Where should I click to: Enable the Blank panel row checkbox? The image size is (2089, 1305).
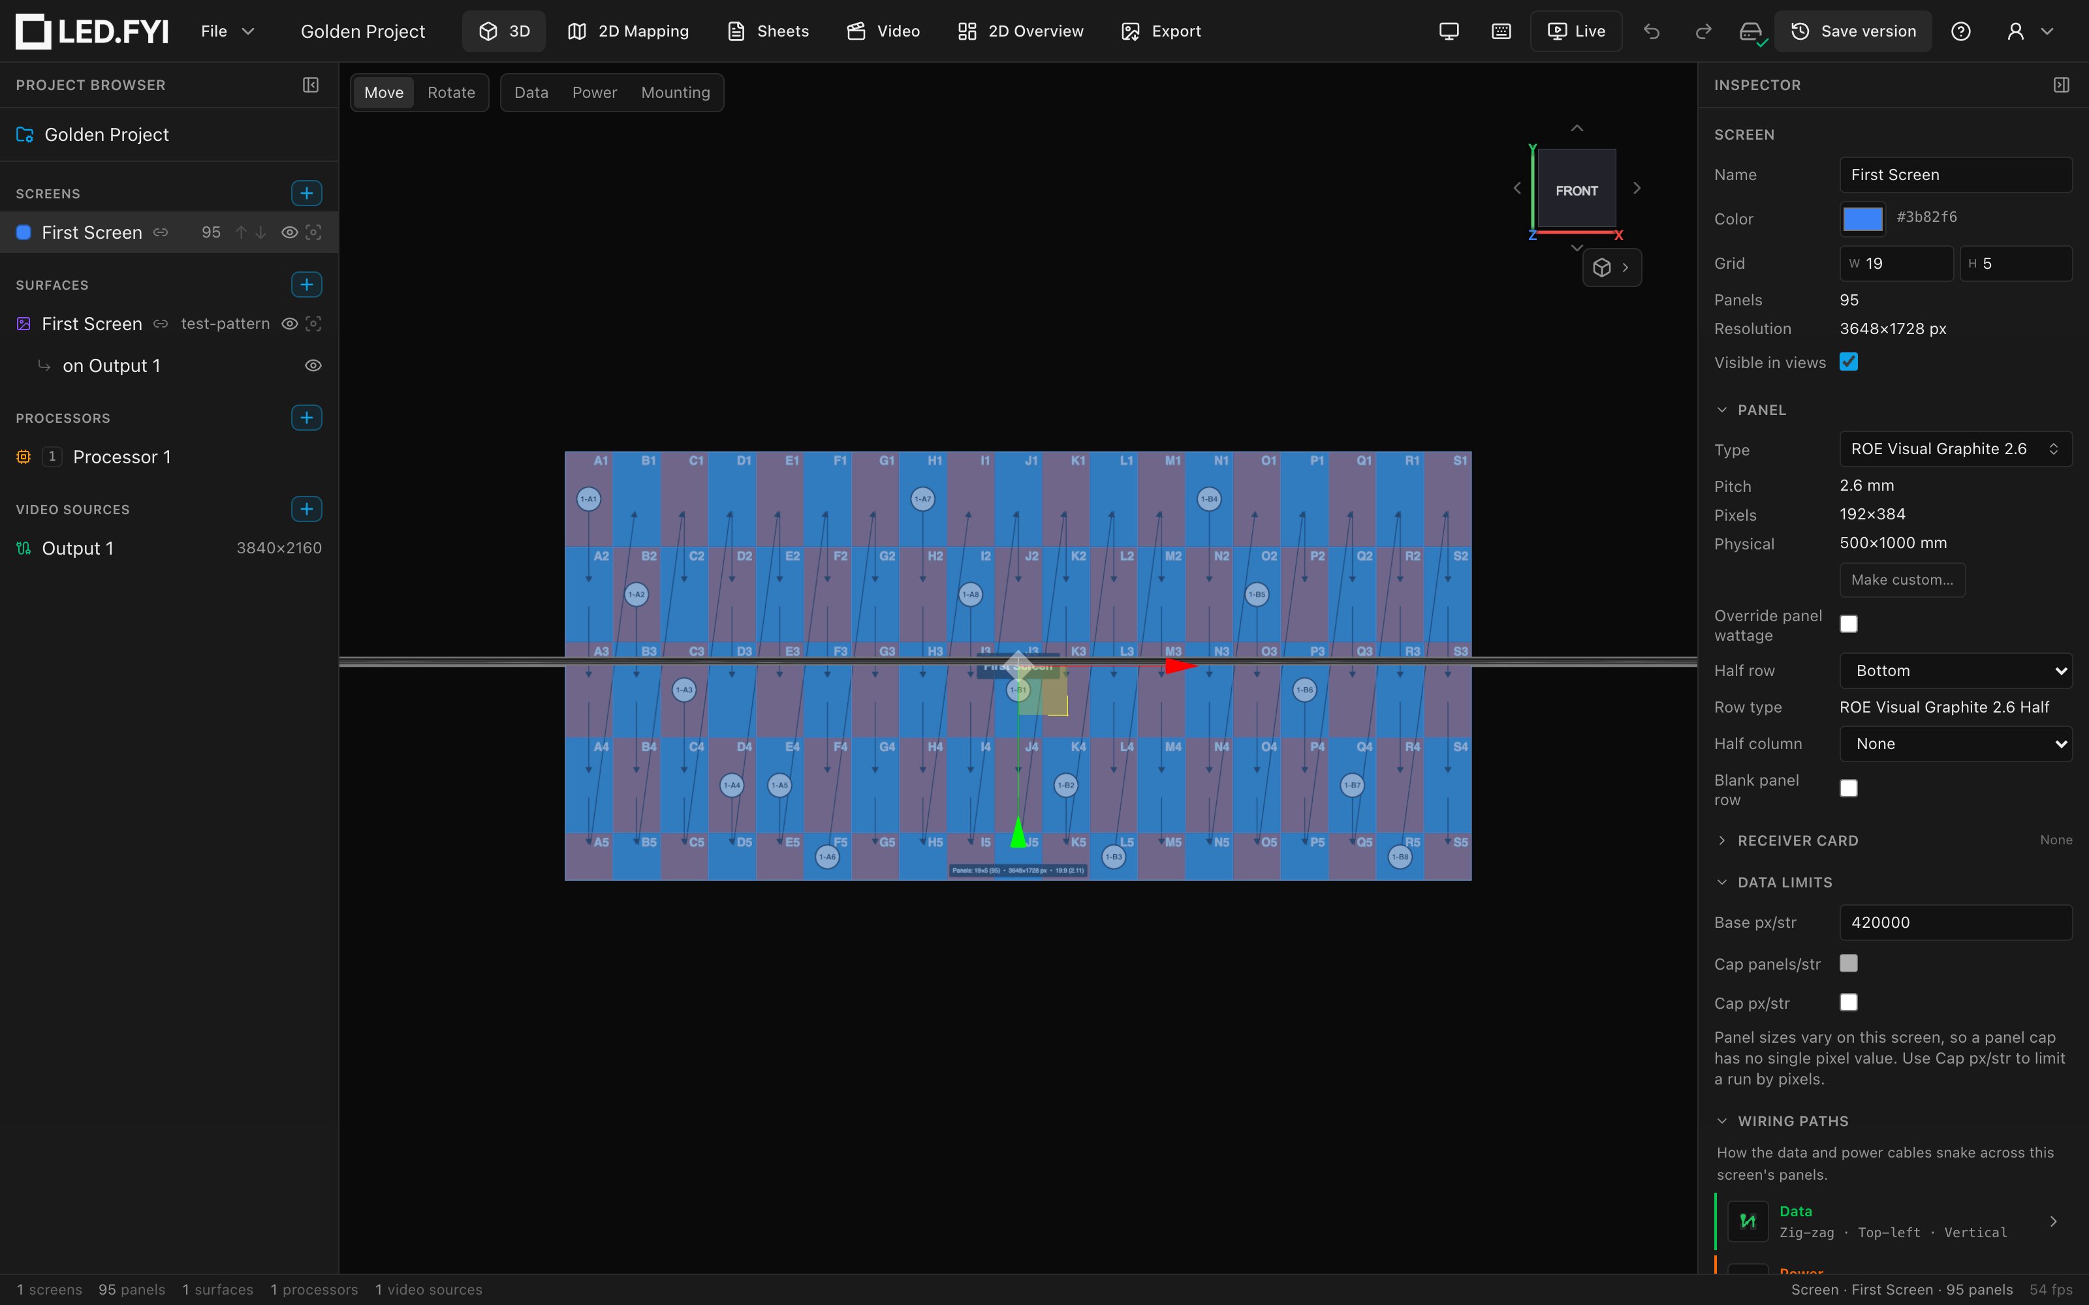1848,788
